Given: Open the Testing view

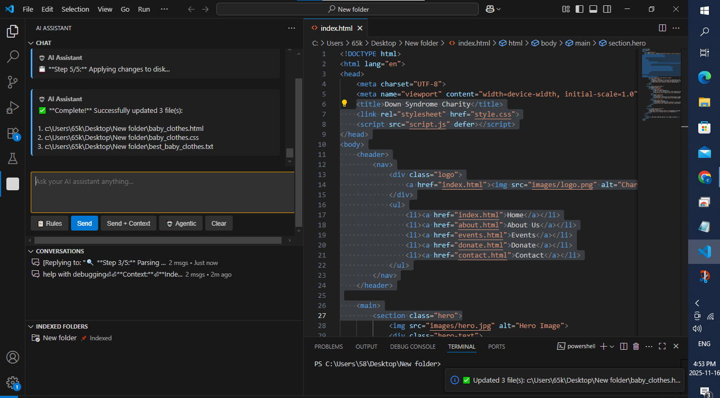Looking at the screenshot, I should click(x=13, y=158).
